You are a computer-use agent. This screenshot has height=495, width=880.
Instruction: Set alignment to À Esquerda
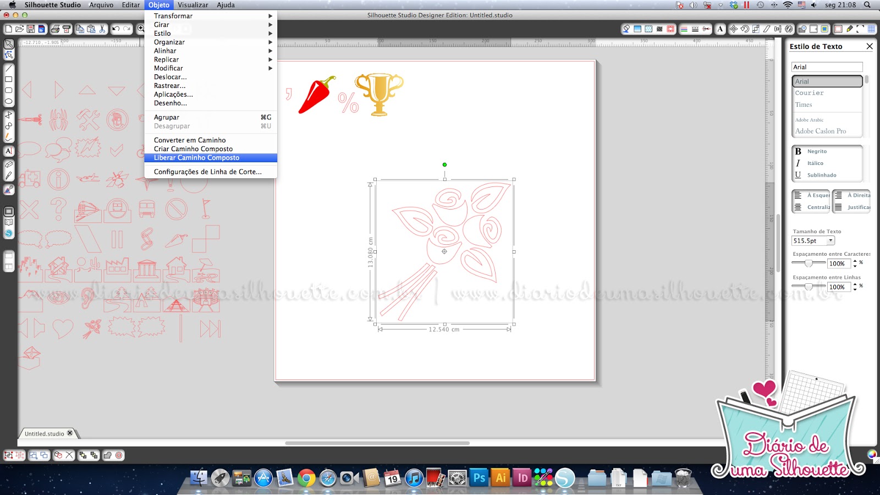811,195
